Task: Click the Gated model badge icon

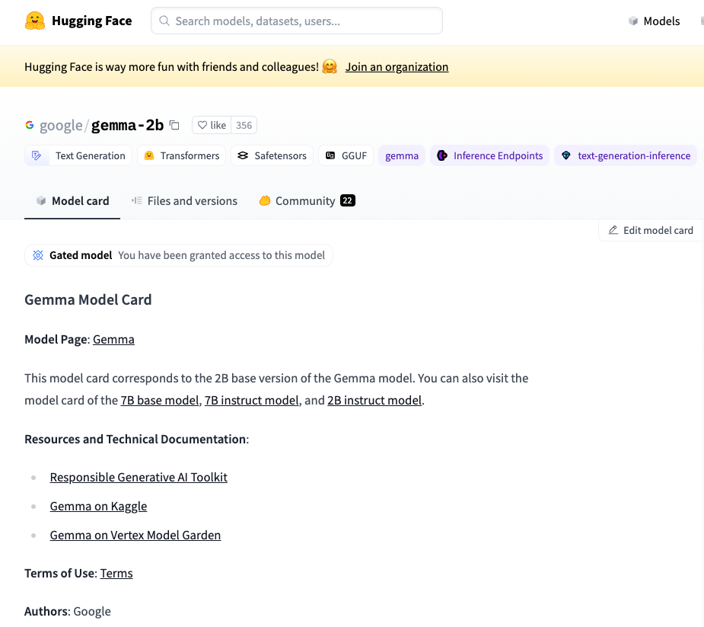Action: coord(38,255)
